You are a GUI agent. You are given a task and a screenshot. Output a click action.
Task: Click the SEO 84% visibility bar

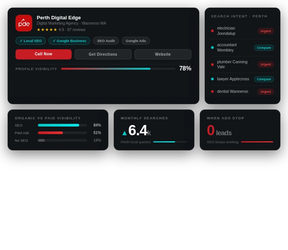click(63, 125)
